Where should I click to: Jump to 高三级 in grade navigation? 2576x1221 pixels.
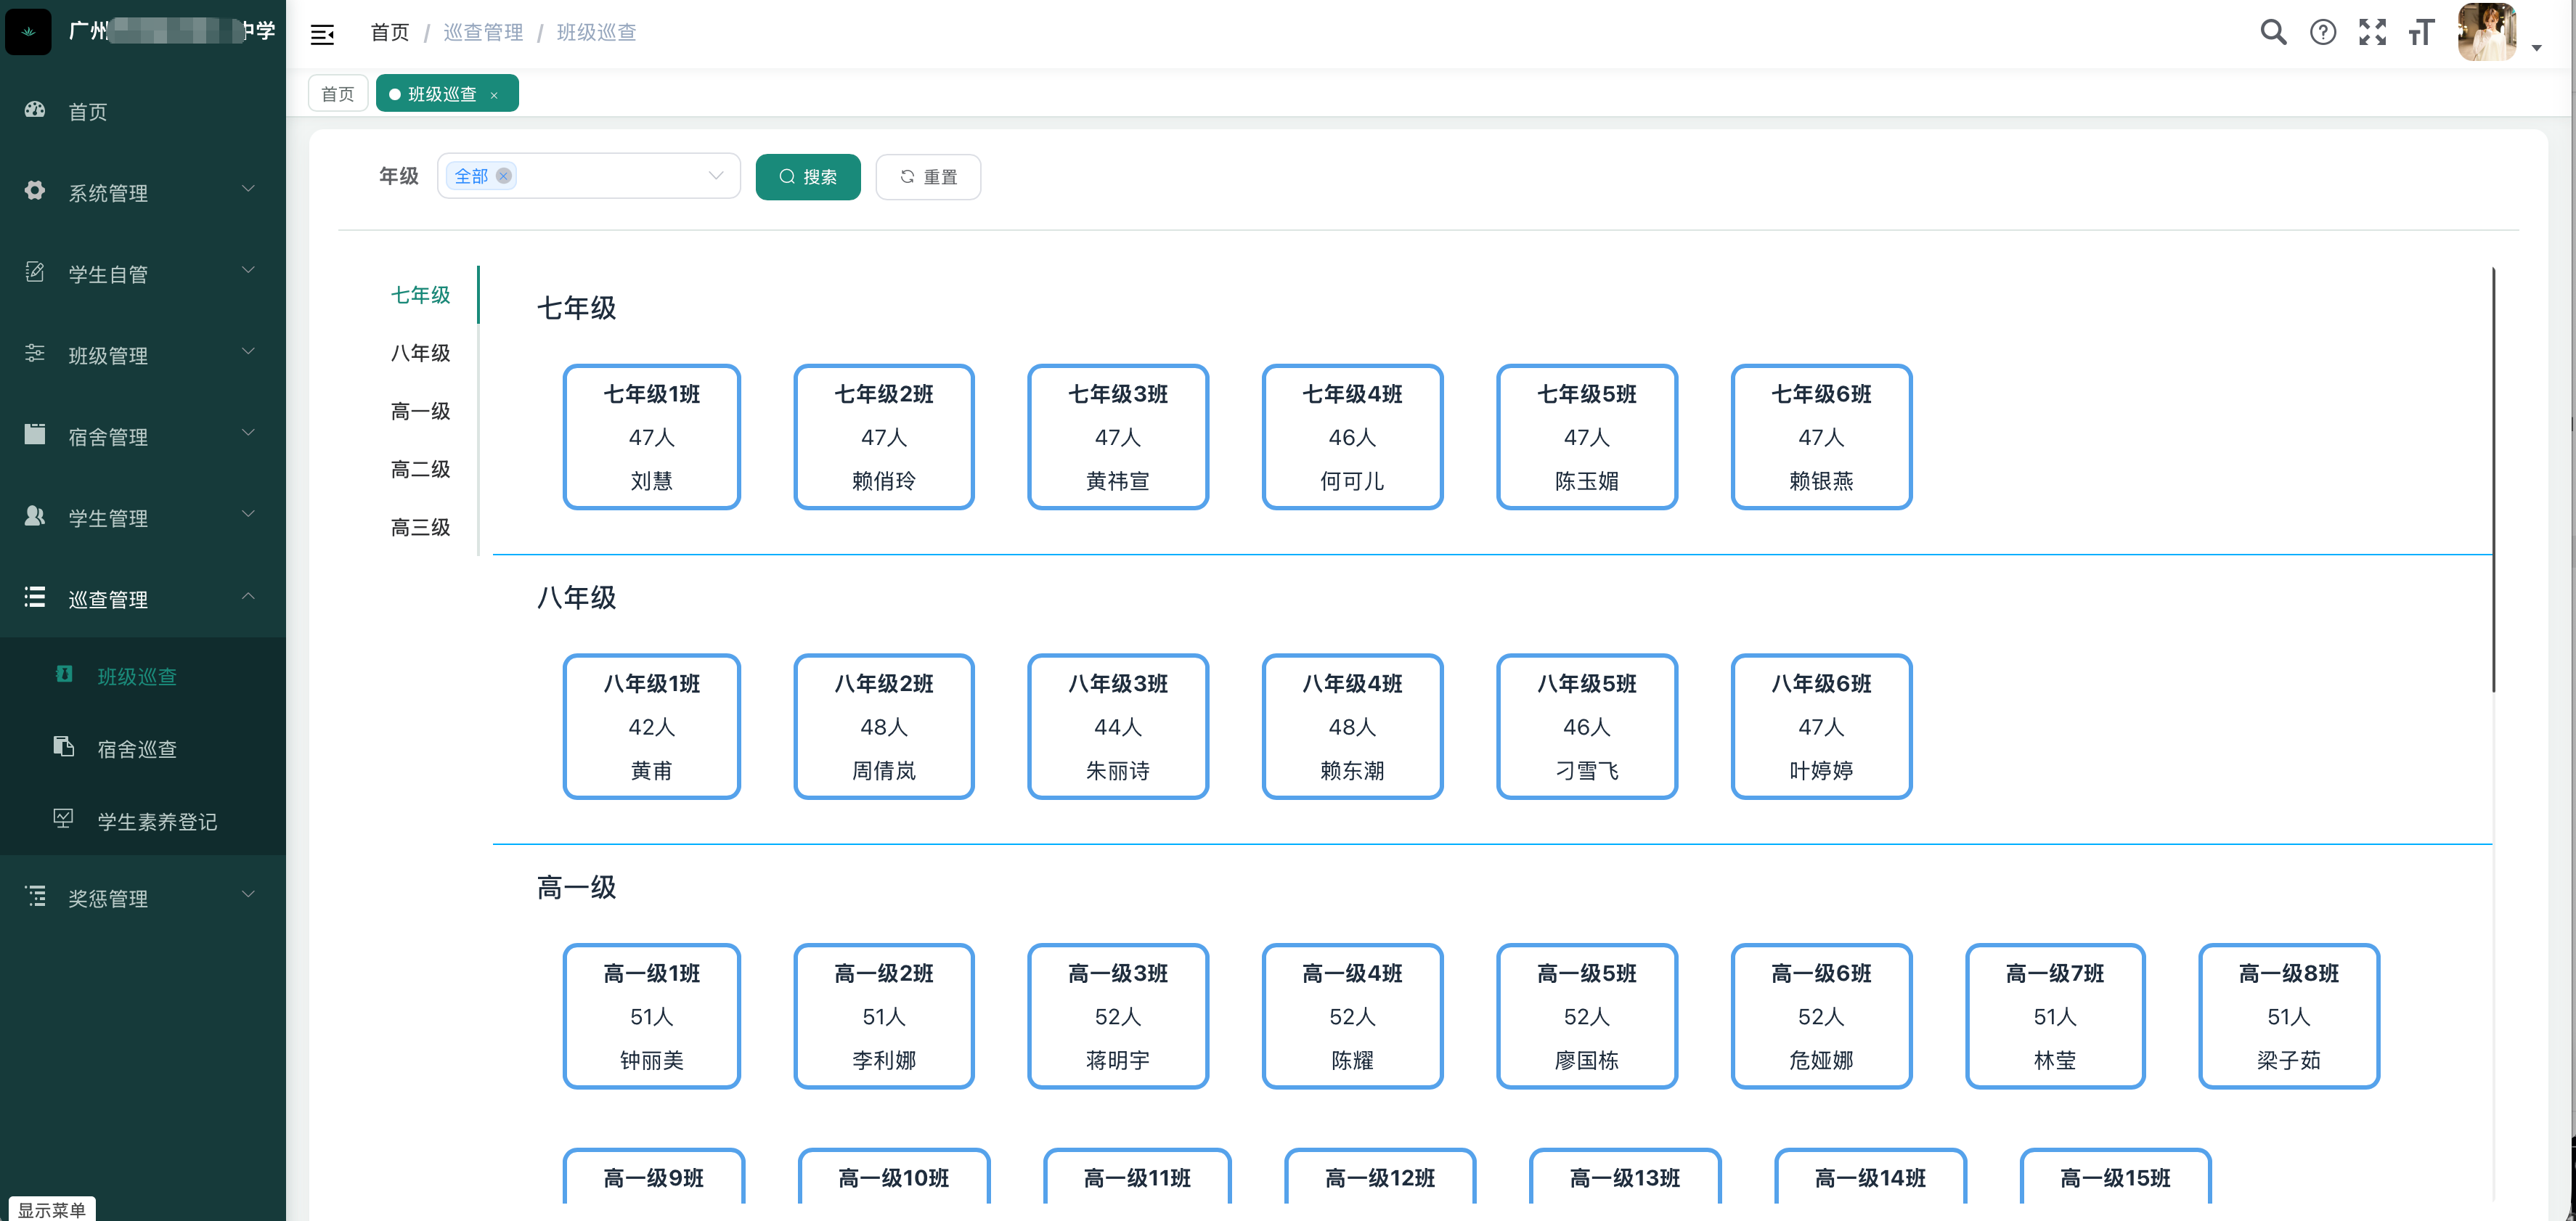pos(420,527)
